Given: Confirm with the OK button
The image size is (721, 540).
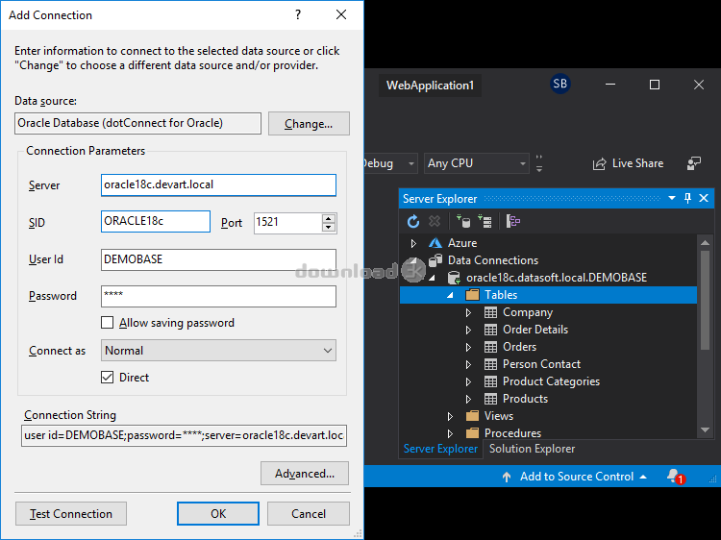Looking at the screenshot, I should tap(218, 513).
